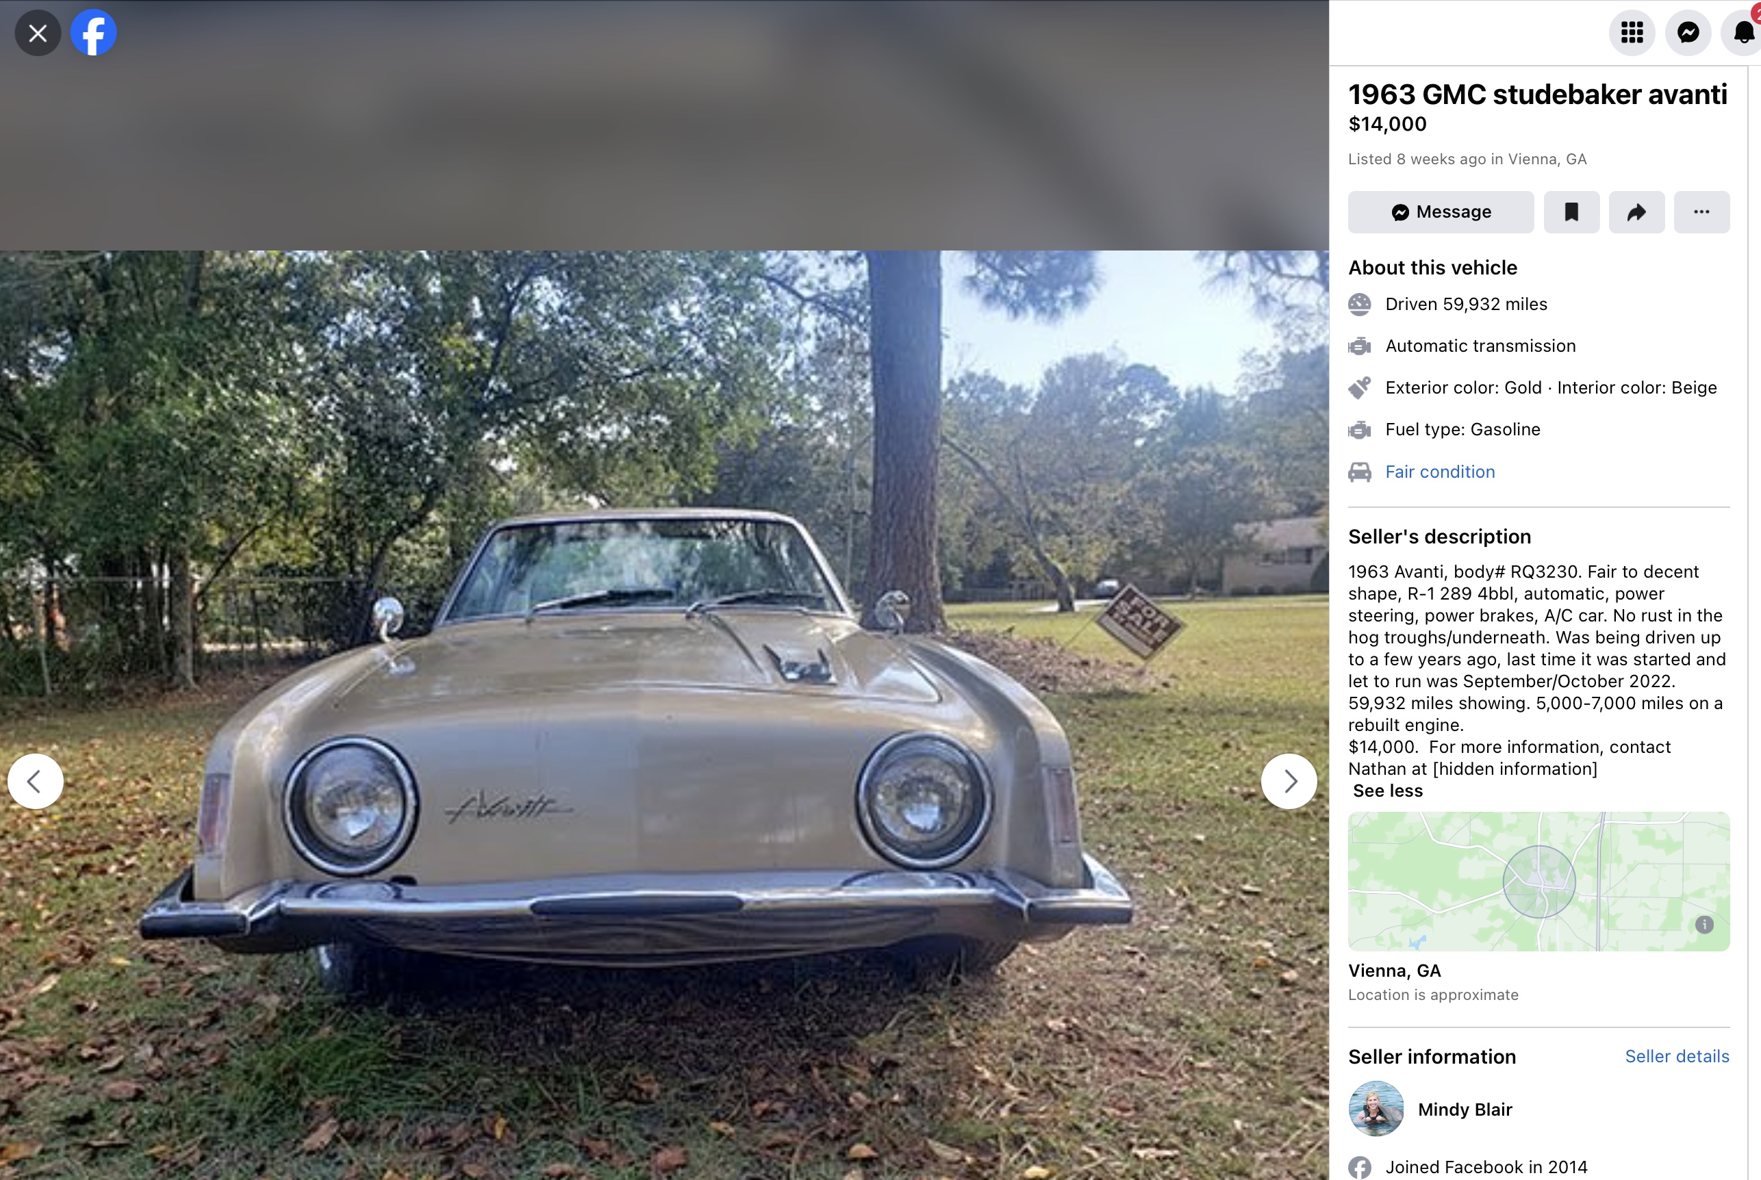Save this listing with the bookmark icon

pyautogui.click(x=1571, y=212)
